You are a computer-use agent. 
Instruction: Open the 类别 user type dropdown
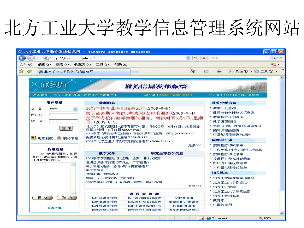pyautogui.click(x=75, y=109)
